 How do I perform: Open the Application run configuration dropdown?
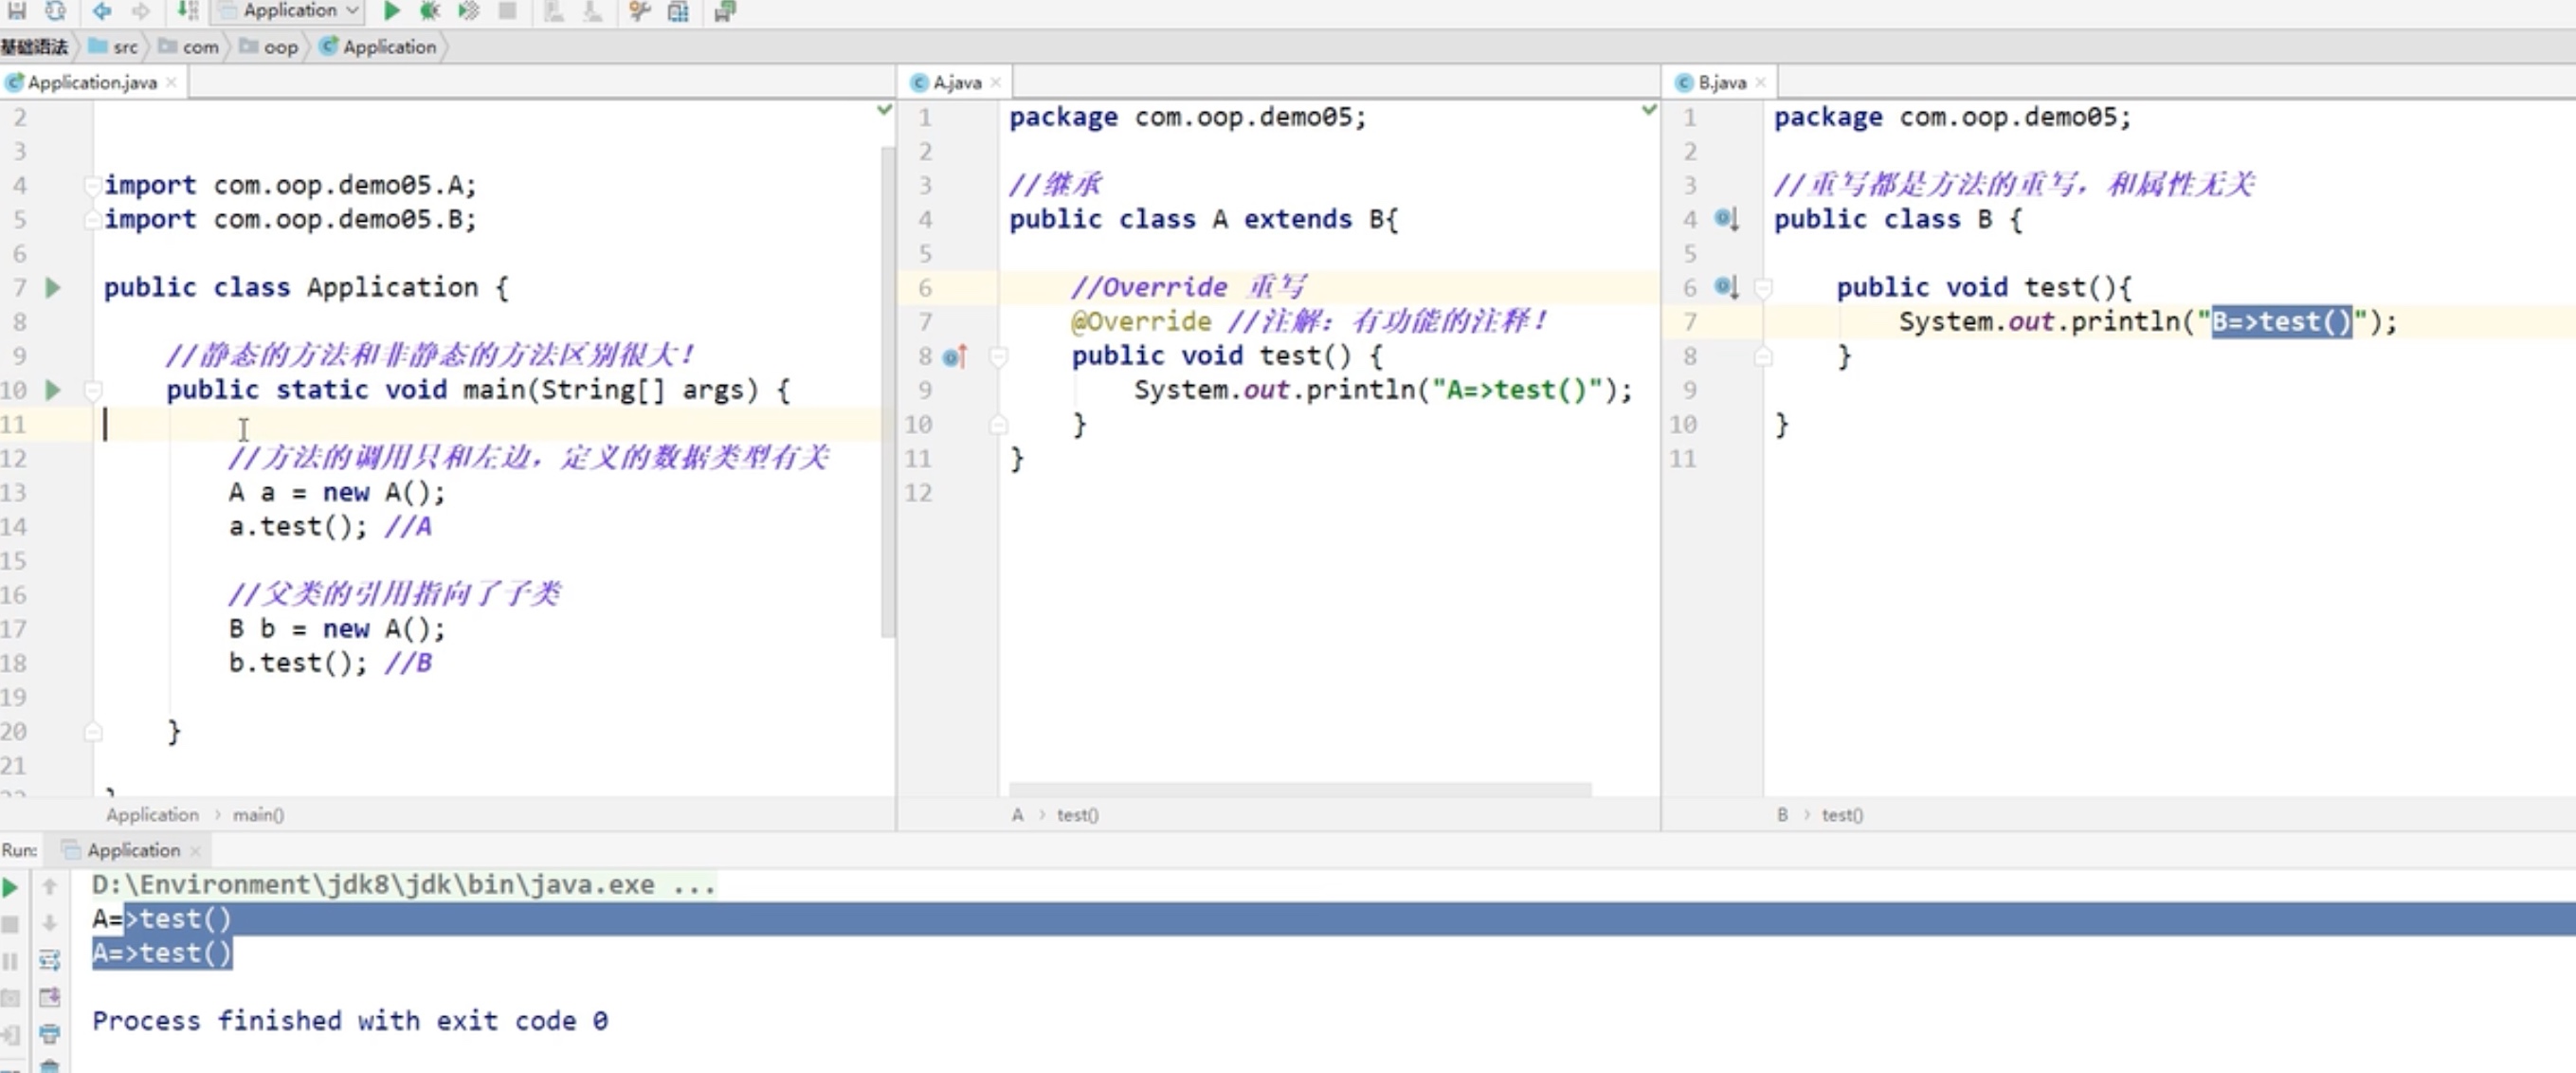pos(290,11)
